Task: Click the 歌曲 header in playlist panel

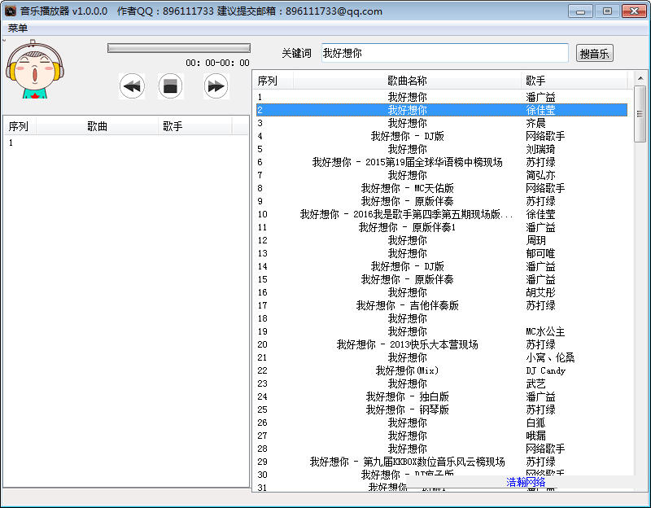Action: coord(98,126)
